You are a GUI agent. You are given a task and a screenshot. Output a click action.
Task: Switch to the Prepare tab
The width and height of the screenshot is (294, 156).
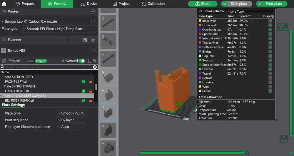click(x=25, y=4)
